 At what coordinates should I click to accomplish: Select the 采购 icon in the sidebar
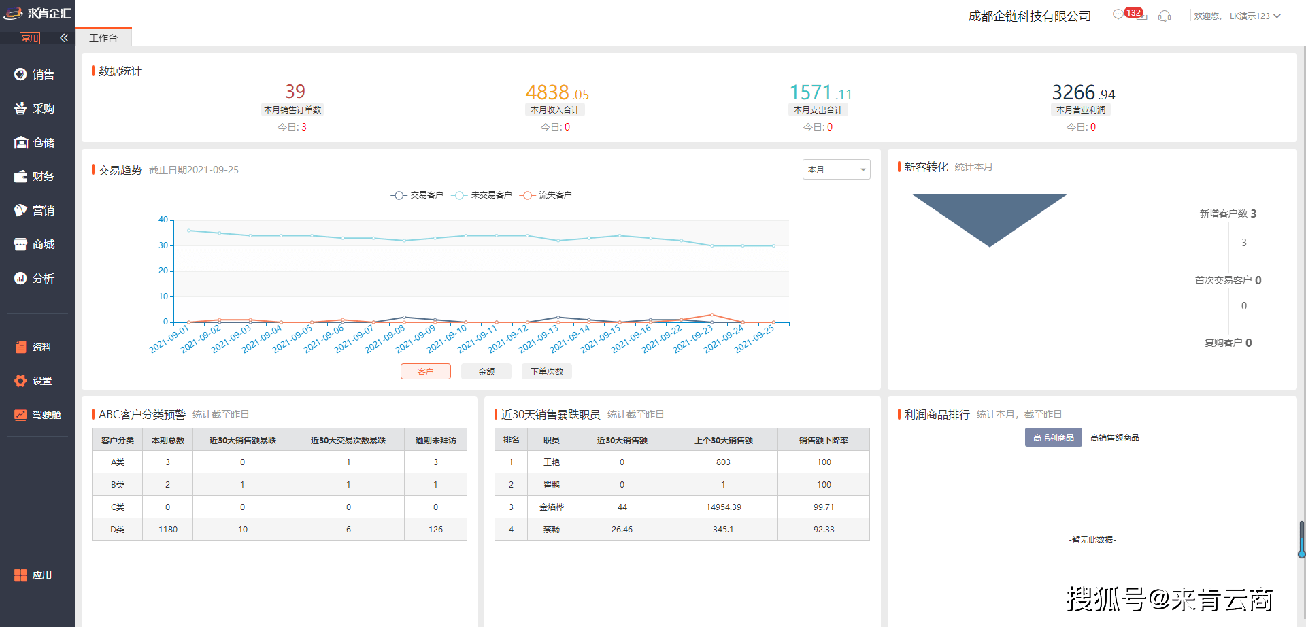point(37,108)
